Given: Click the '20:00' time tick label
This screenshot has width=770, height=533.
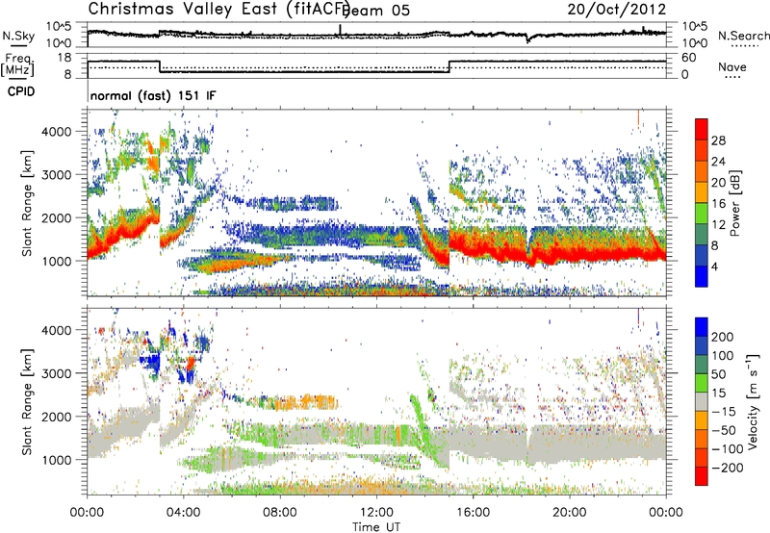Looking at the screenshot, I should tap(569, 513).
